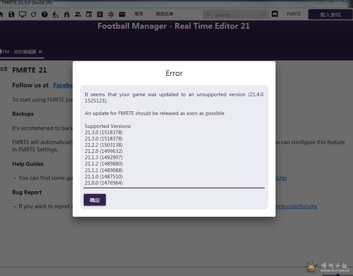Screen dimensions: 353x276
Task: Close the FM - 实时编辑器 tab
Action: (x=40, y=52)
